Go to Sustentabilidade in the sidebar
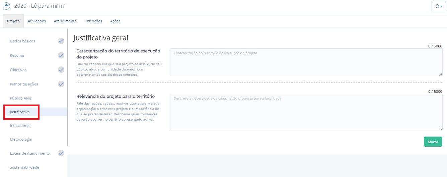Screen dimensions: 447x177 click(x=24, y=167)
